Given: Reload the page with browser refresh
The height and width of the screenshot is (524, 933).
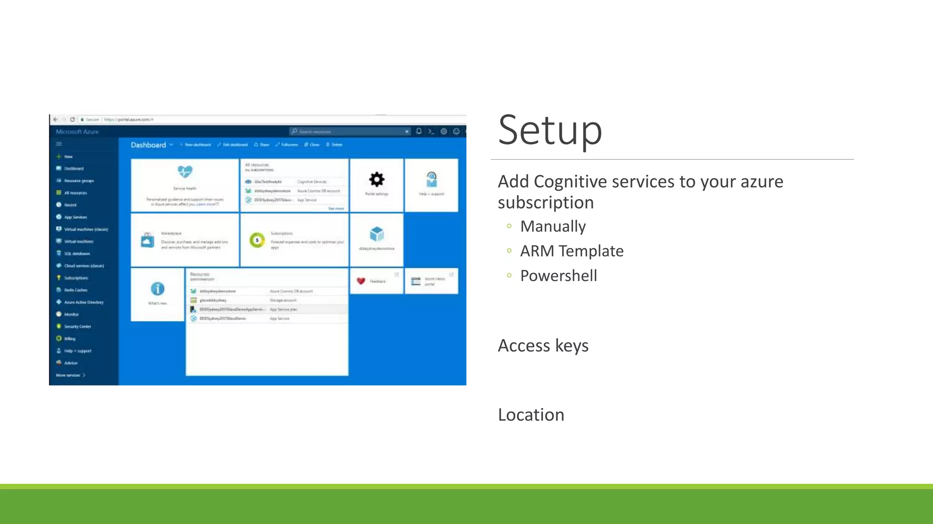Looking at the screenshot, I should [72, 120].
